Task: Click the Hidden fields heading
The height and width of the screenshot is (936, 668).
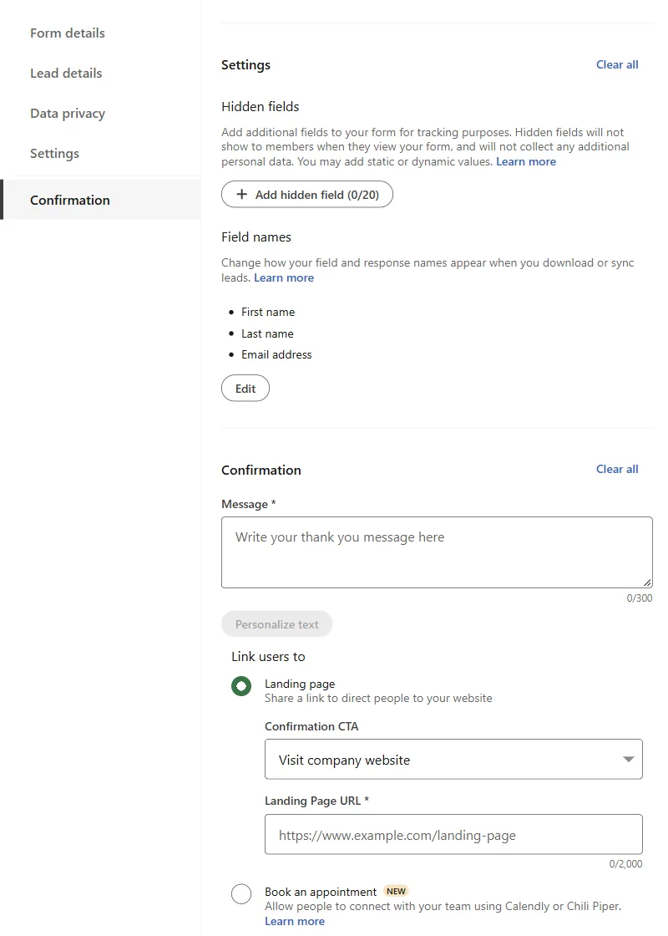Action: pyautogui.click(x=260, y=106)
